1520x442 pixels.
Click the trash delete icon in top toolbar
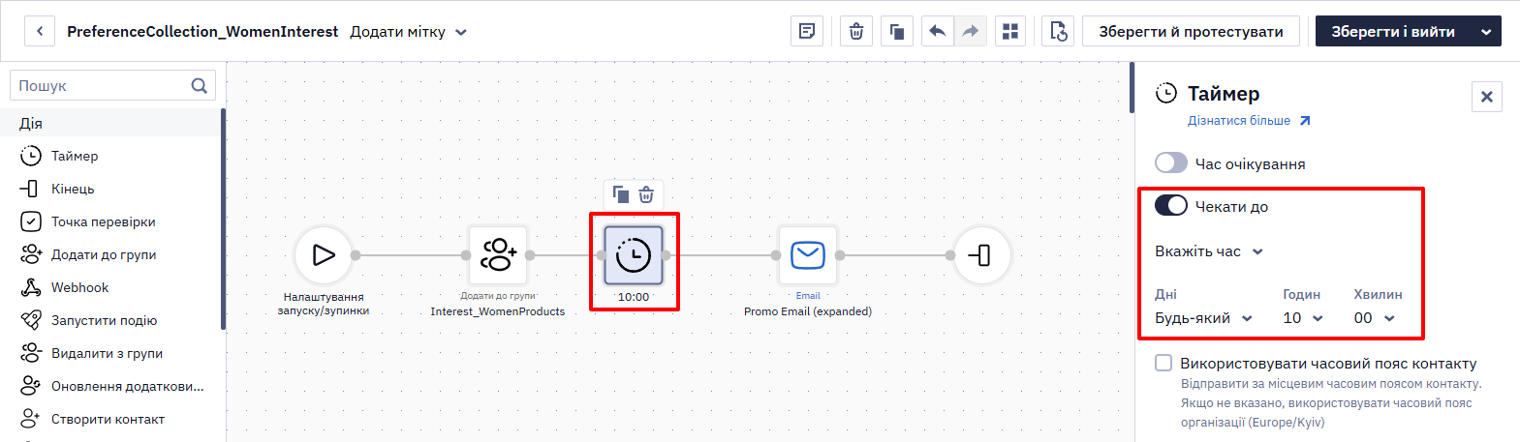[856, 31]
